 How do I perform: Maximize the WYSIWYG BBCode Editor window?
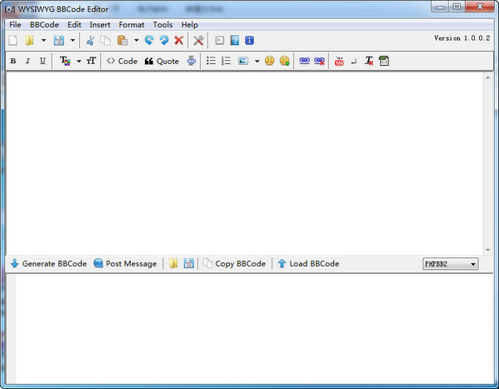pos(457,7)
